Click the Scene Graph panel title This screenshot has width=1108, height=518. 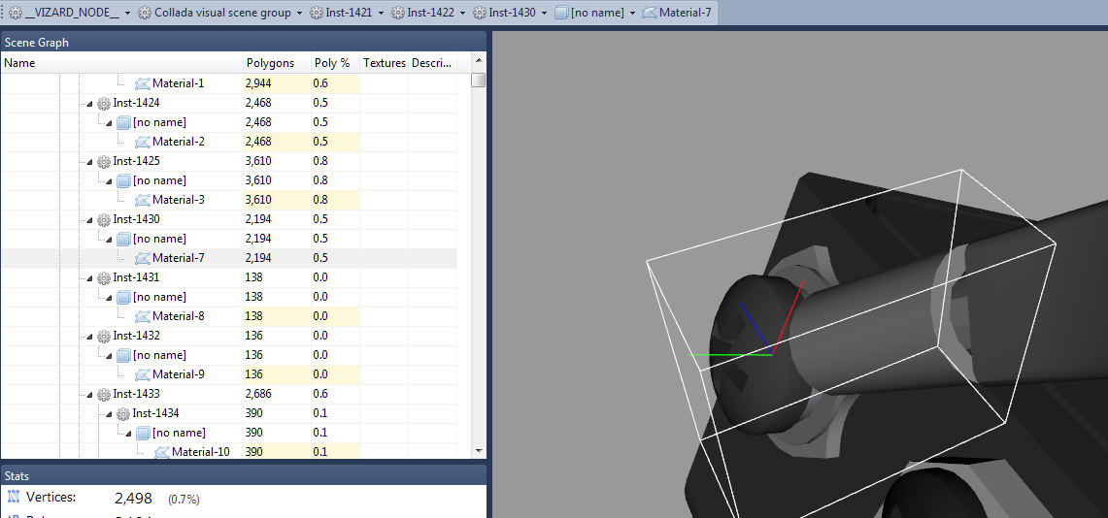point(37,43)
